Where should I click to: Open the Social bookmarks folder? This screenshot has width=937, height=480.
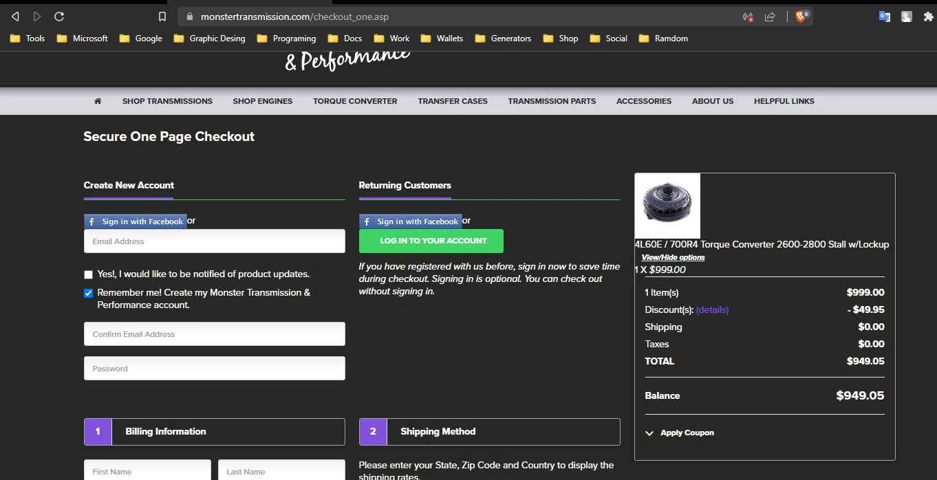coord(608,39)
